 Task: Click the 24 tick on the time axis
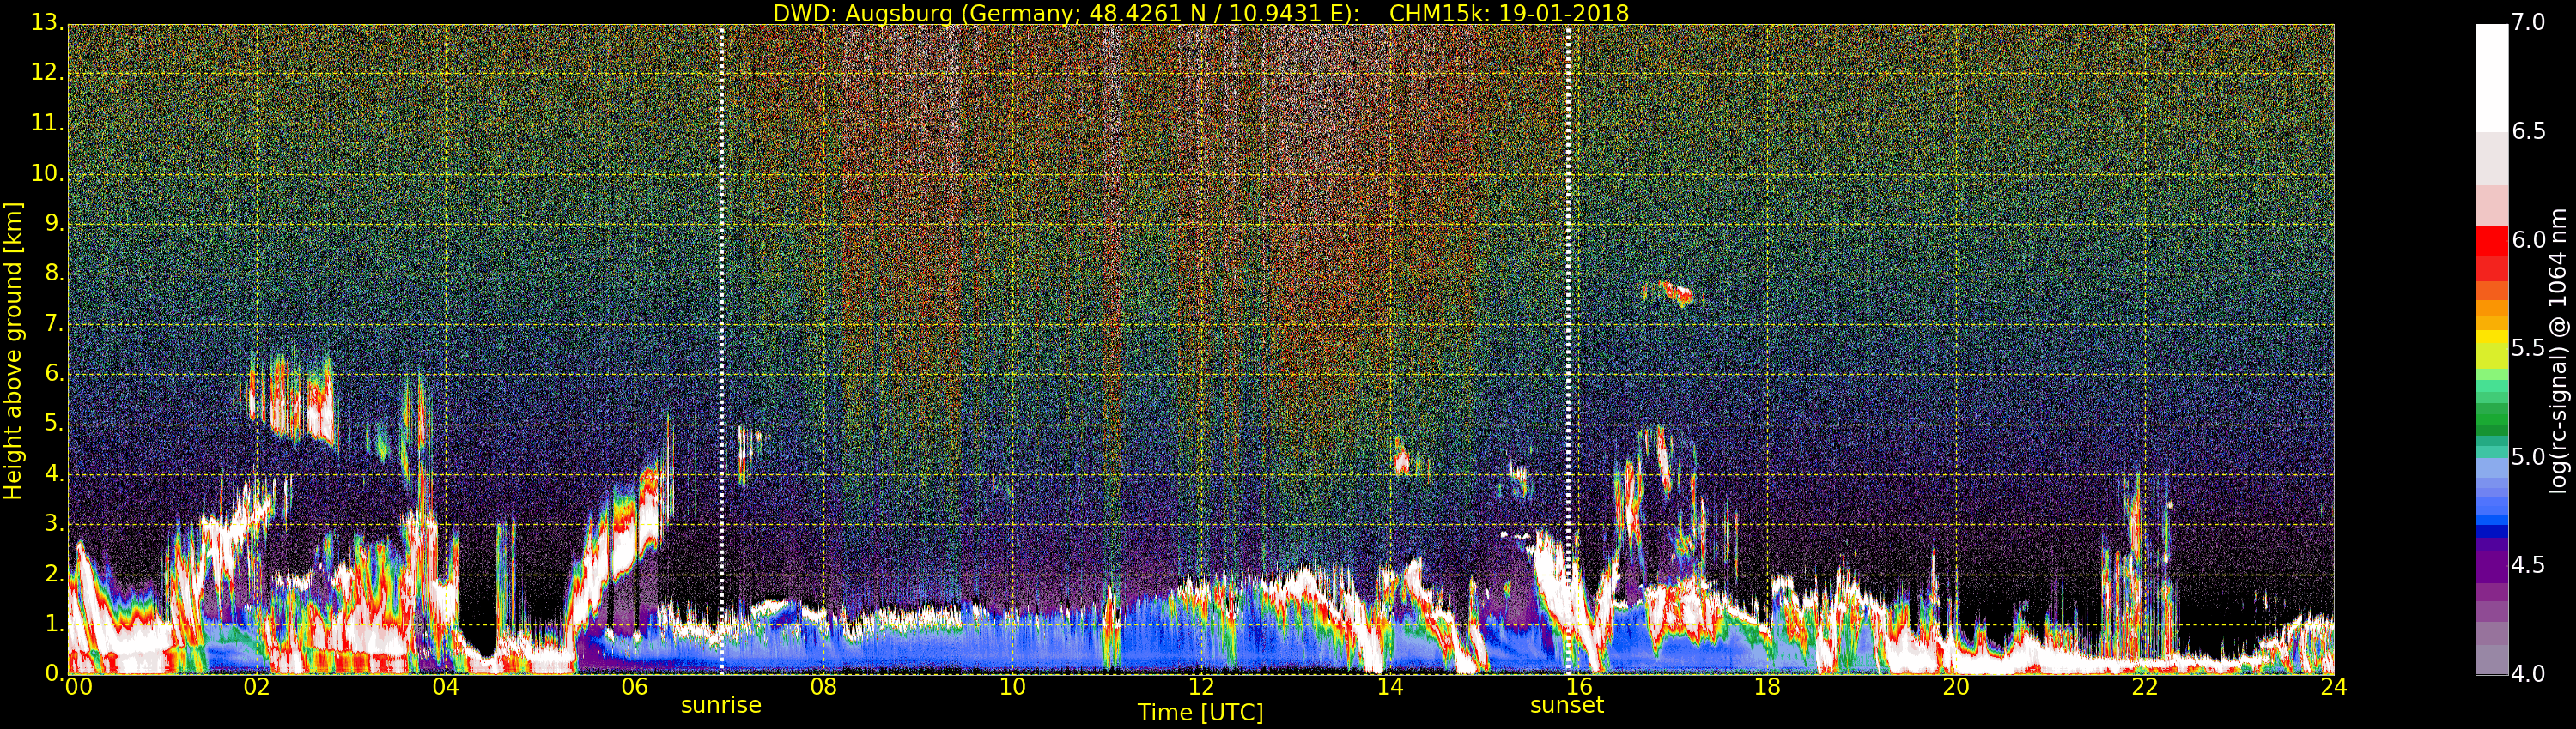(2333, 687)
